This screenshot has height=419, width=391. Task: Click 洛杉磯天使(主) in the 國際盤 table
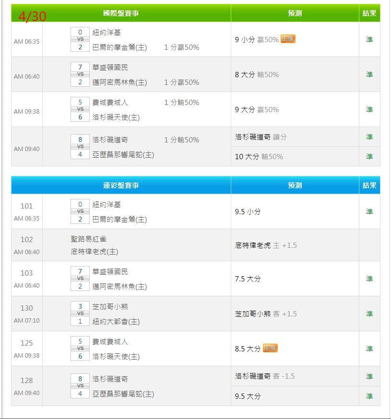point(116,117)
